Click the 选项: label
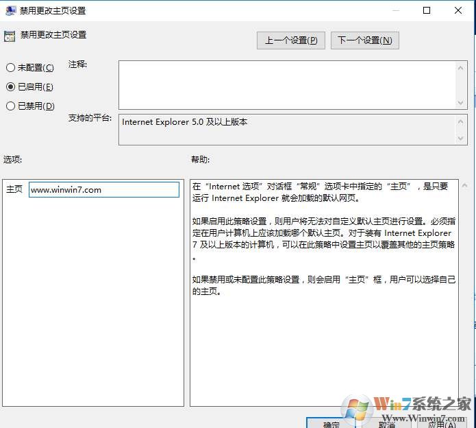Viewport: 476px width, 428px height. (12, 159)
